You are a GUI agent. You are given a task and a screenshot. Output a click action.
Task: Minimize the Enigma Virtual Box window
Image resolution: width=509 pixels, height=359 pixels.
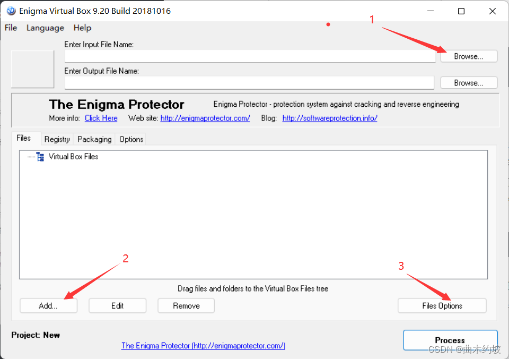(x=431, y=11)
